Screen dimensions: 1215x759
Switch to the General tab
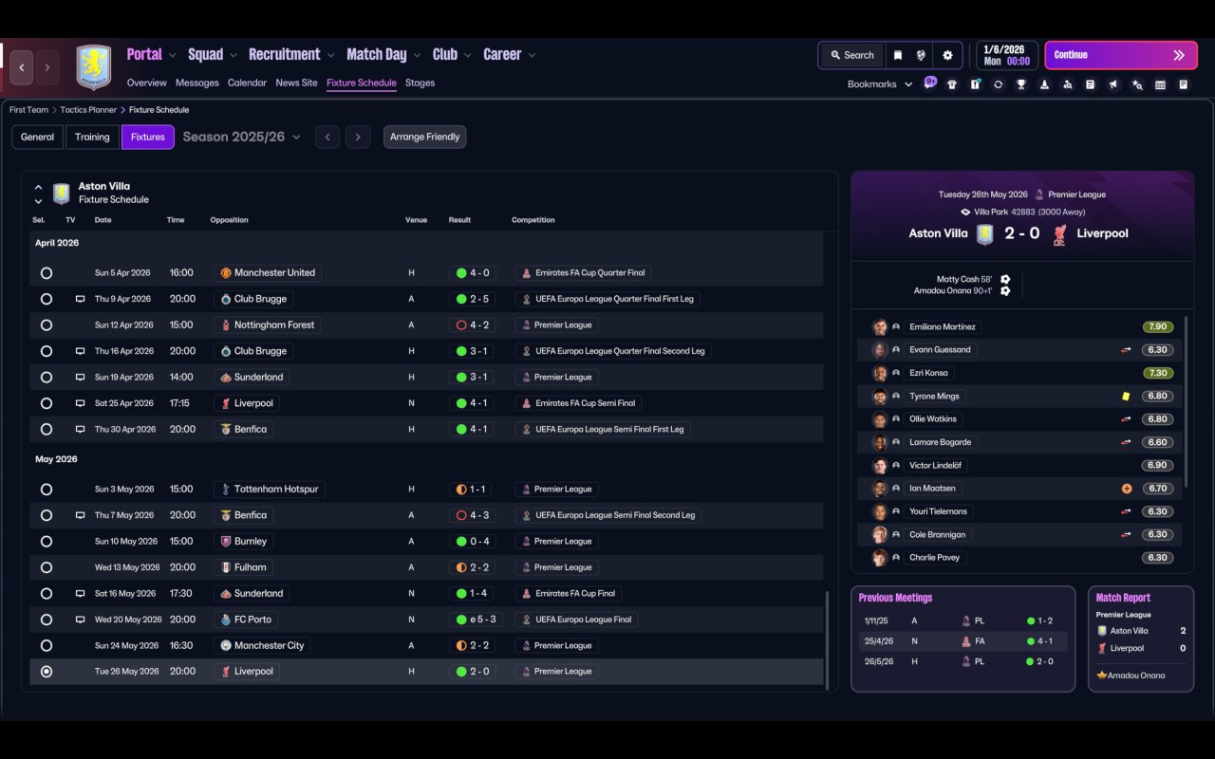[38, 137]
